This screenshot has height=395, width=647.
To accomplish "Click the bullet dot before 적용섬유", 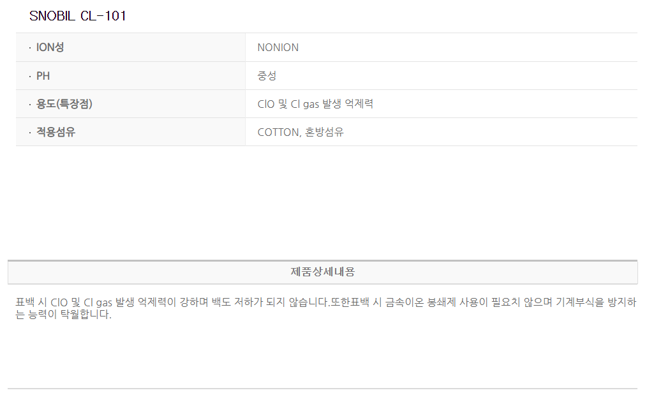I will pos(29,133).
